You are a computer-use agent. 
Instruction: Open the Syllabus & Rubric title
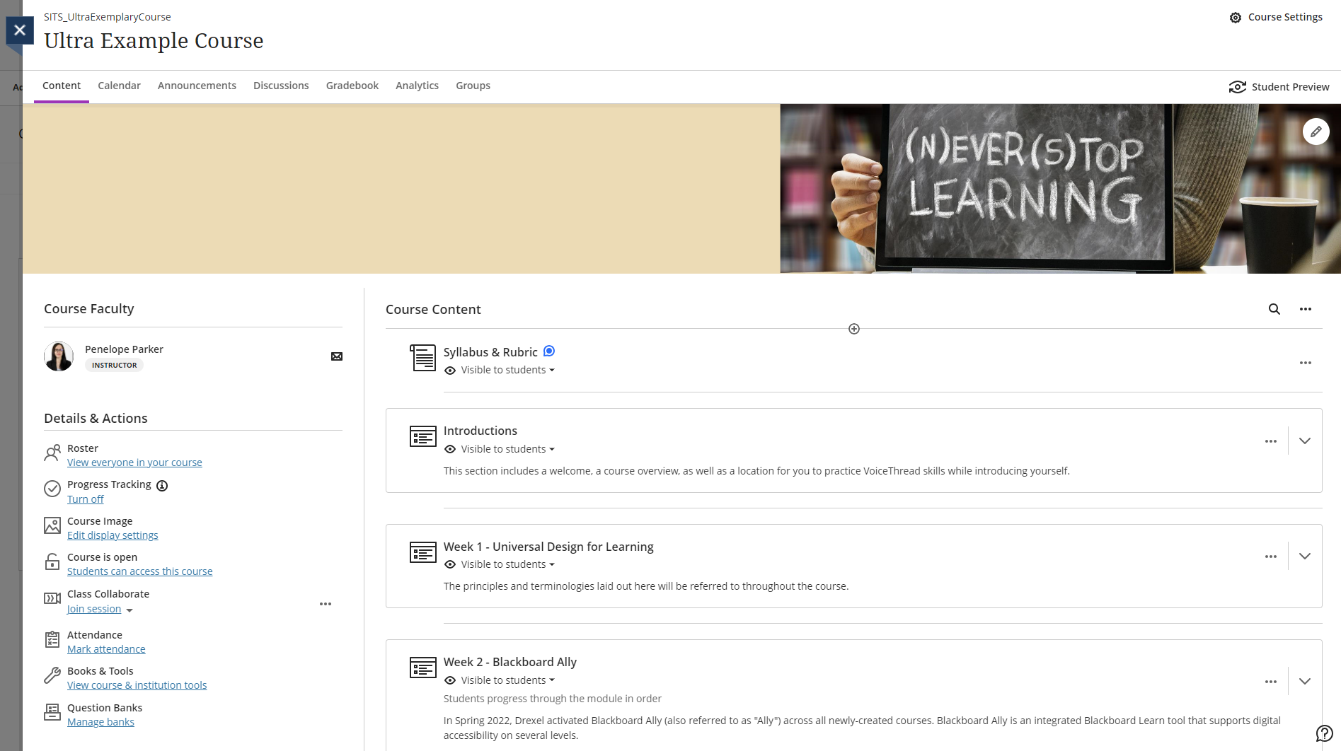pyautogui.click(x=490, y=352)
